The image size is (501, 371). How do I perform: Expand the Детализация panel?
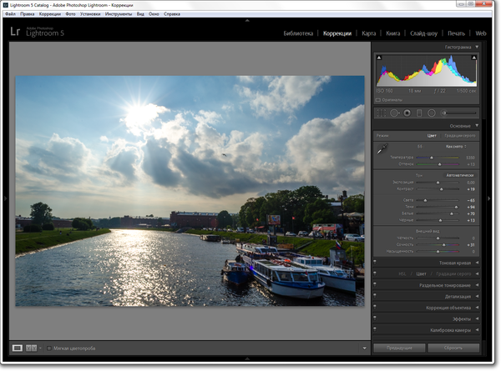pyautogui.click(x=477, y=296)
